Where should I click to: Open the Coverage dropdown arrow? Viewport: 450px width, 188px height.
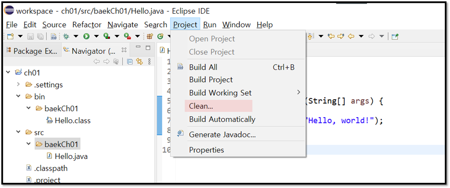tap(117, 36)
